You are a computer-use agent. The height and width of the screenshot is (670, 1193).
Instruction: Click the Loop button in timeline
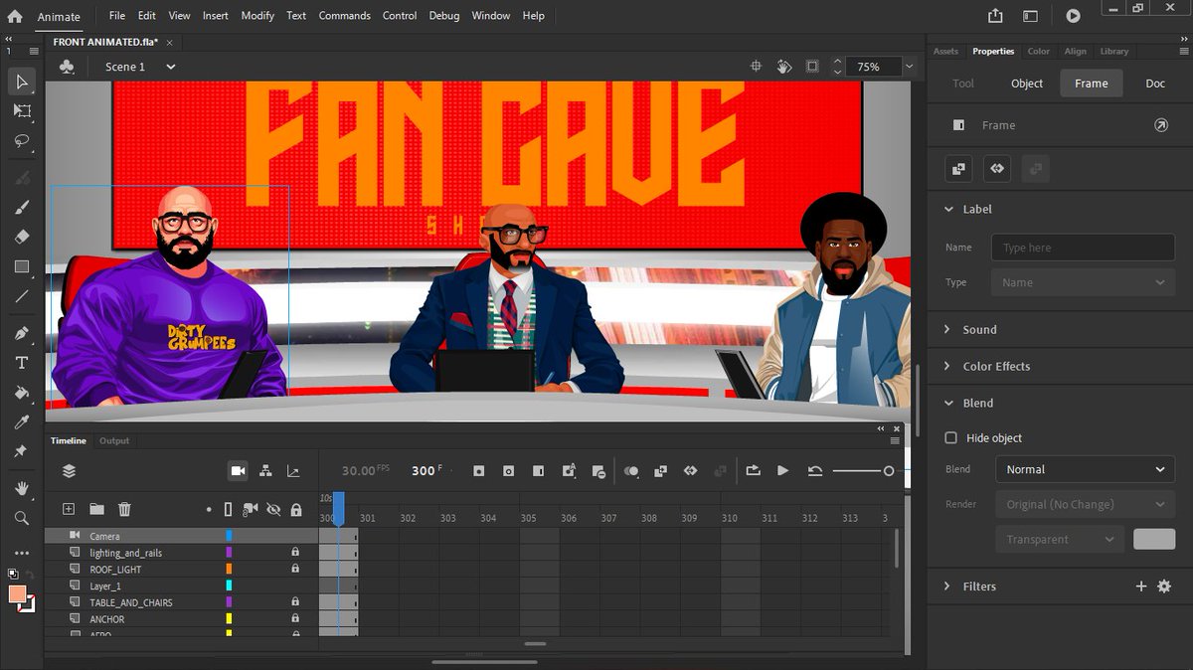click(753, 471)
